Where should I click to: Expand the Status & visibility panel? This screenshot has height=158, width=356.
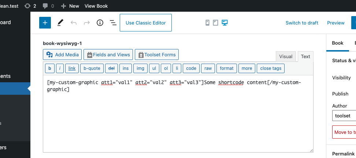(344, 60)
